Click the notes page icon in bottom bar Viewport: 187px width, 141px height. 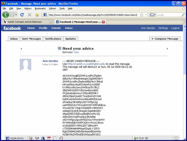pos(55,138)
